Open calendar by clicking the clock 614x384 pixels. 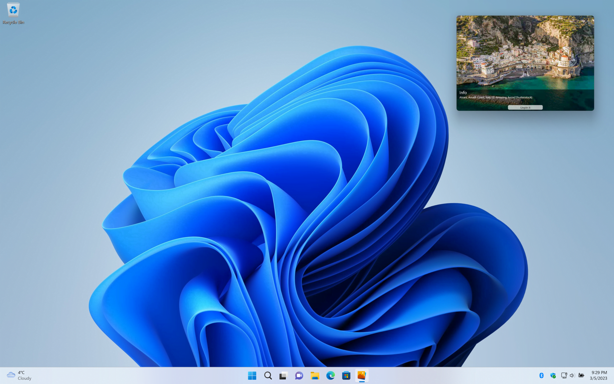coord(598,375)
